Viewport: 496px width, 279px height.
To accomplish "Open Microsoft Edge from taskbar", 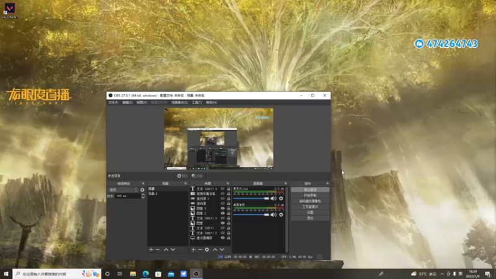I will click(x=146, y=273).
